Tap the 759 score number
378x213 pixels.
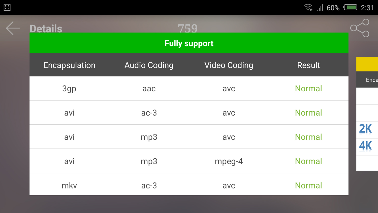click(x=188, y=28)
